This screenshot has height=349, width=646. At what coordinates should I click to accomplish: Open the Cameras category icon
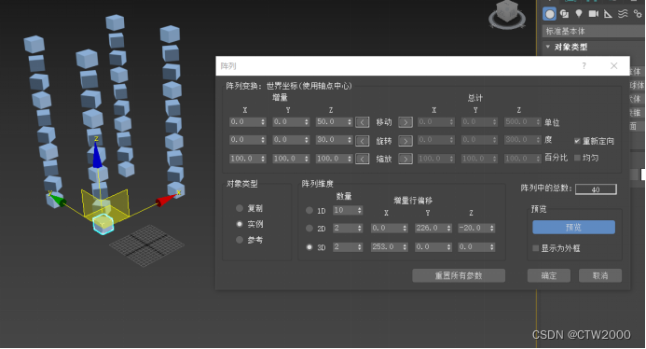click(593, 14)
